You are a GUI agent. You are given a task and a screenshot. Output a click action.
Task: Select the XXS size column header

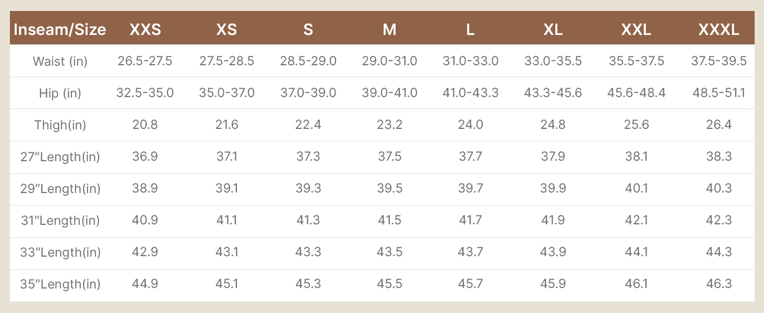(x=145, y=29)
